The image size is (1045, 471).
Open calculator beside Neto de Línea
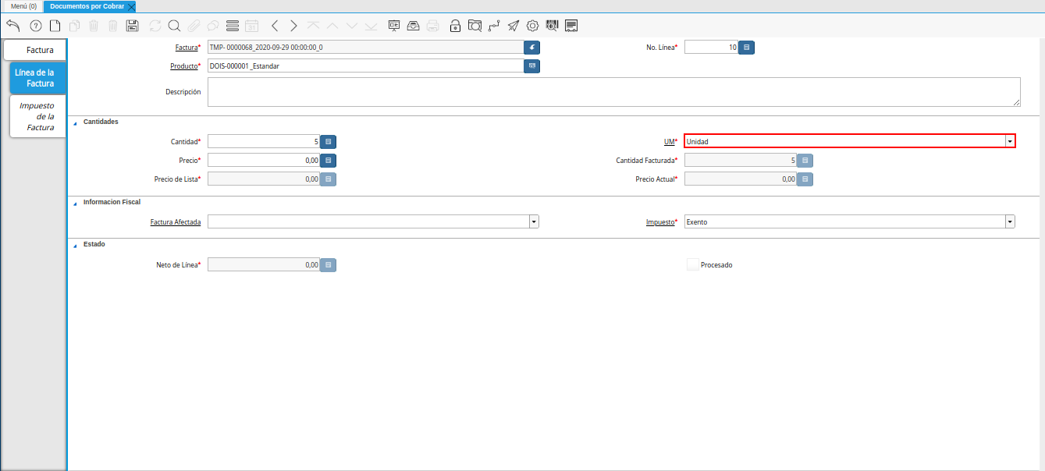[329, 265]
